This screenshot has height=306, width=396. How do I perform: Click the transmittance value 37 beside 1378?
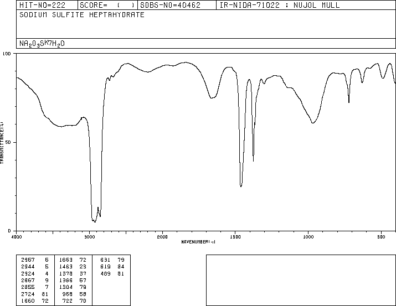coord(83,273)
